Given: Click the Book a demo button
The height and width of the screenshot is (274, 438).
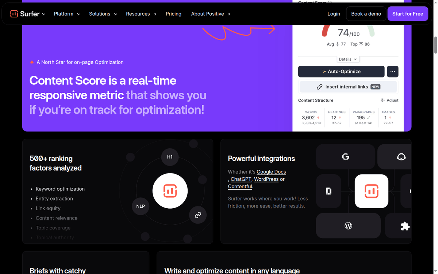Looking at the screenshot, I should (x=366, y=14).
